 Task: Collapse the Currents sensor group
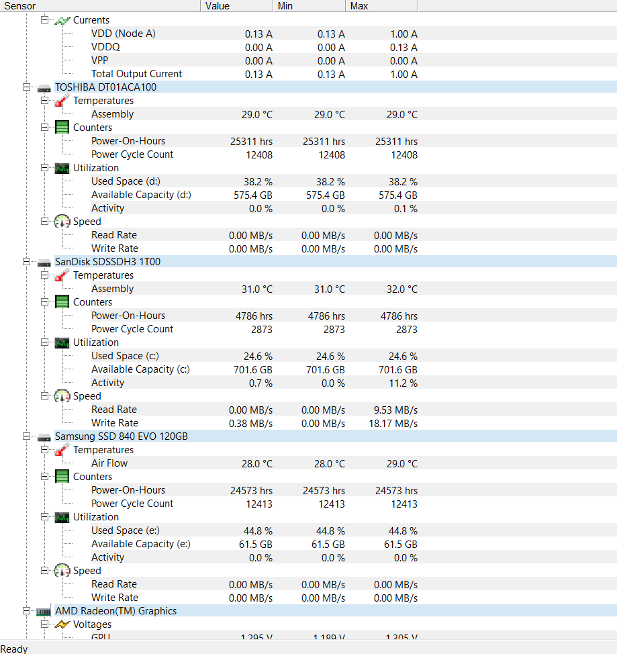coord(44,19)
